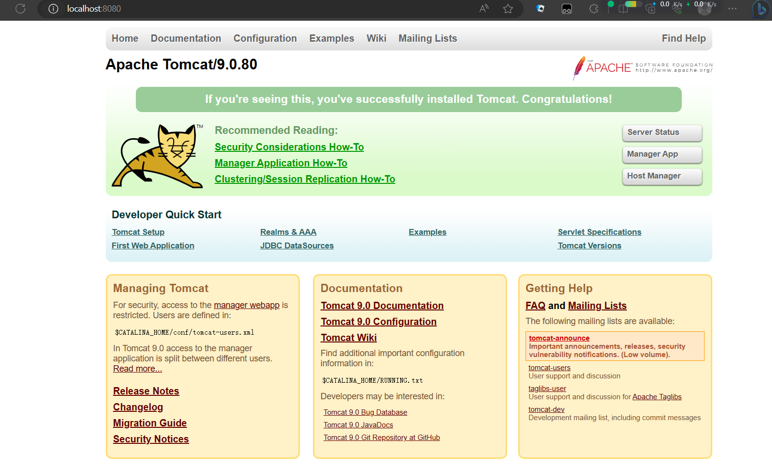Follow the Read more... link
Screen dimensions: 772x472
point(137,369)
